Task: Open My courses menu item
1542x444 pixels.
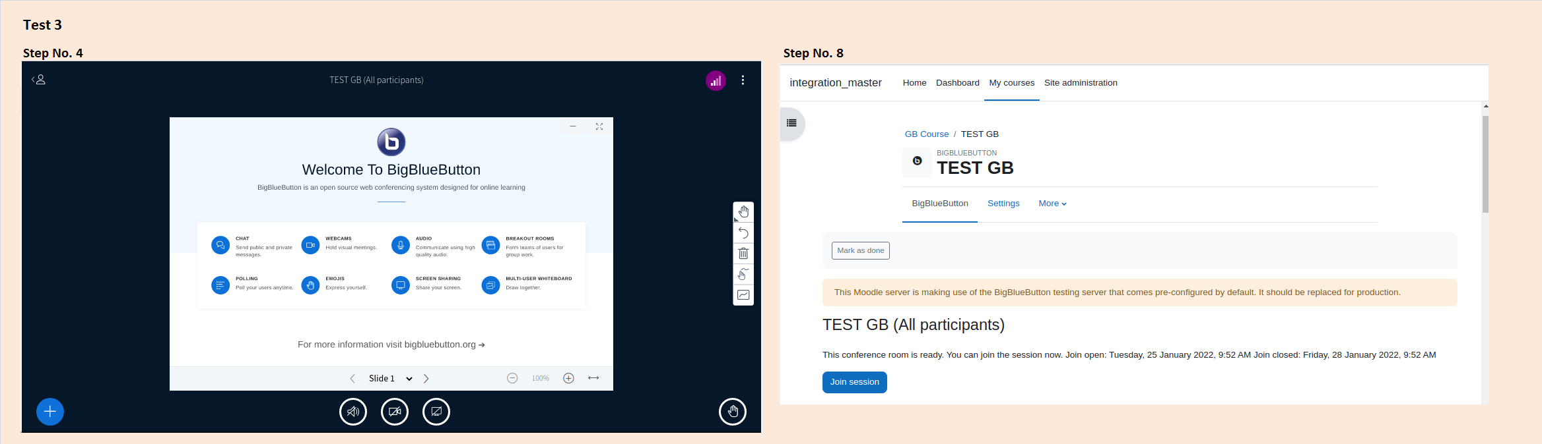Action: (1011, 82)
